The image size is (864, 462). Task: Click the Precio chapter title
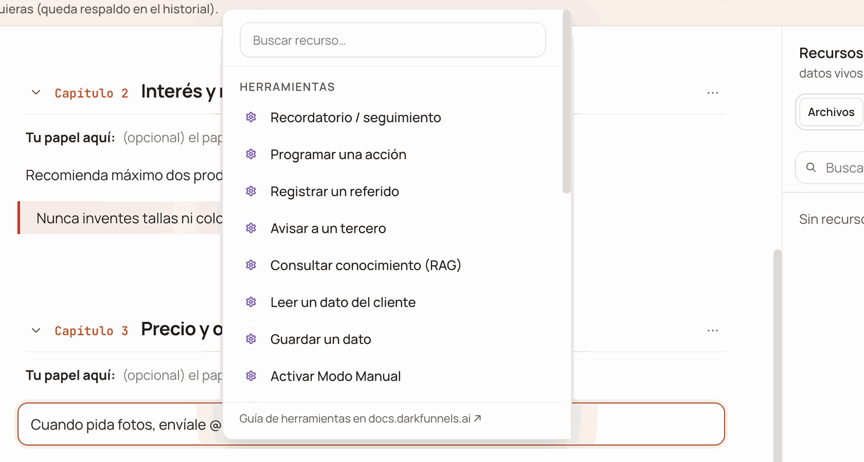click(181, 329)
